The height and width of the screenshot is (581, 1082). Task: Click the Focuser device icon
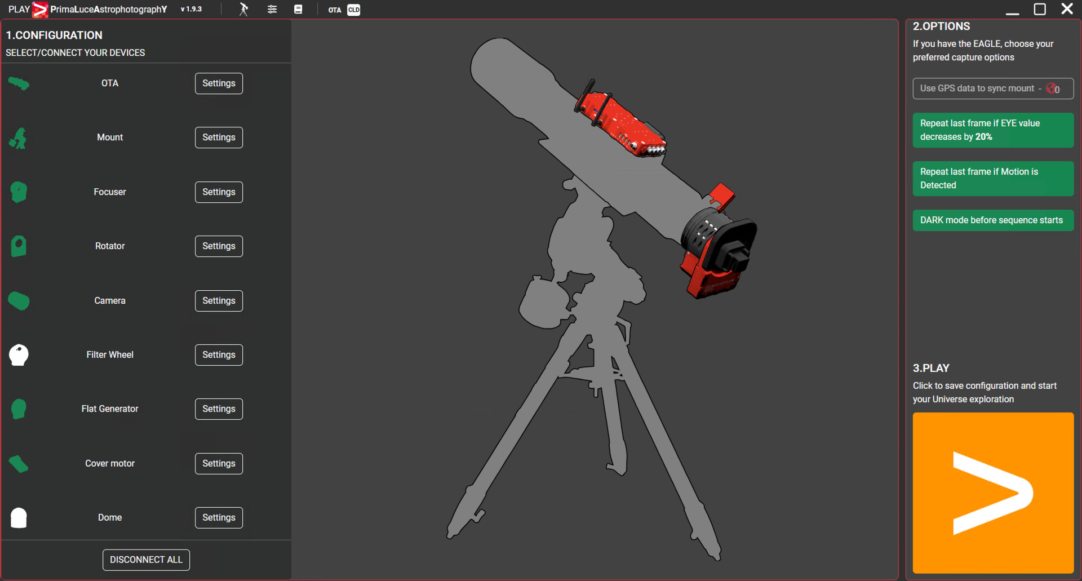tap(19, 192)
